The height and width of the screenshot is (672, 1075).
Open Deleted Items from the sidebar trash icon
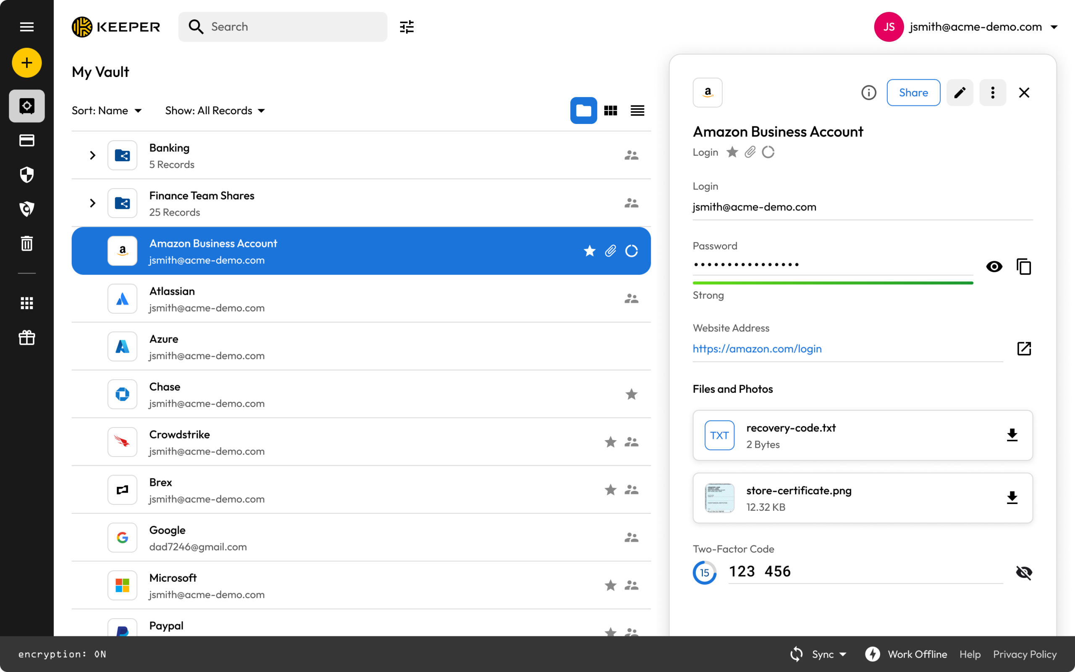pyautogui.click(x=26, y=243)
